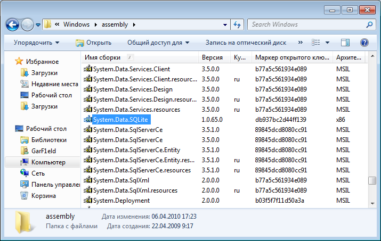Image resolution: width=381 pixels, height=241 pixels.
Task: Open first Загрузки under Избранное
Action: click(x=39, y=73)
